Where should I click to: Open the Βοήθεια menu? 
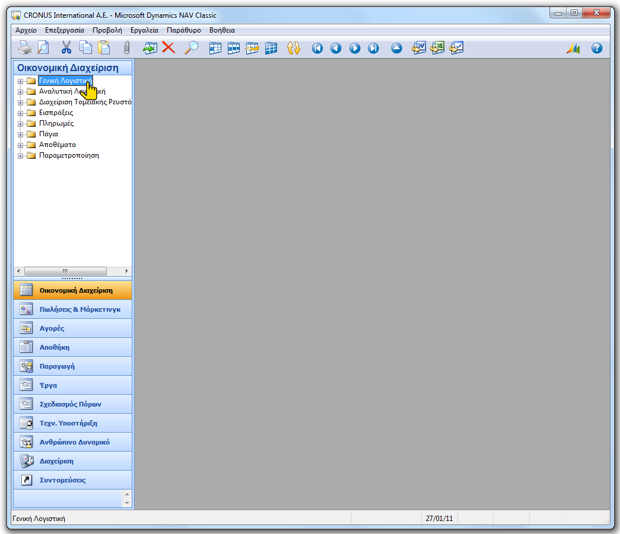click(222, 30)
